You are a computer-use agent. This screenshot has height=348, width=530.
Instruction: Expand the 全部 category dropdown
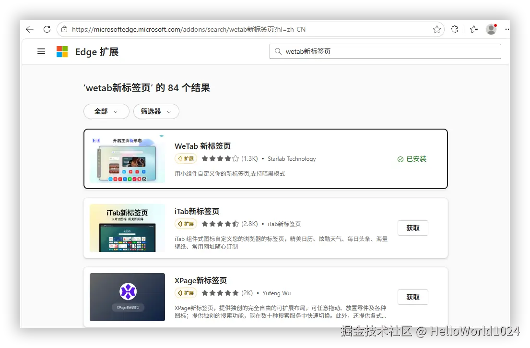(106, 111)
